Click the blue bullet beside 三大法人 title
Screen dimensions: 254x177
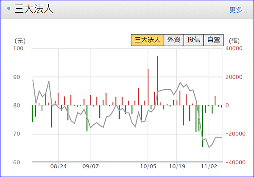(x=9, y=8)
